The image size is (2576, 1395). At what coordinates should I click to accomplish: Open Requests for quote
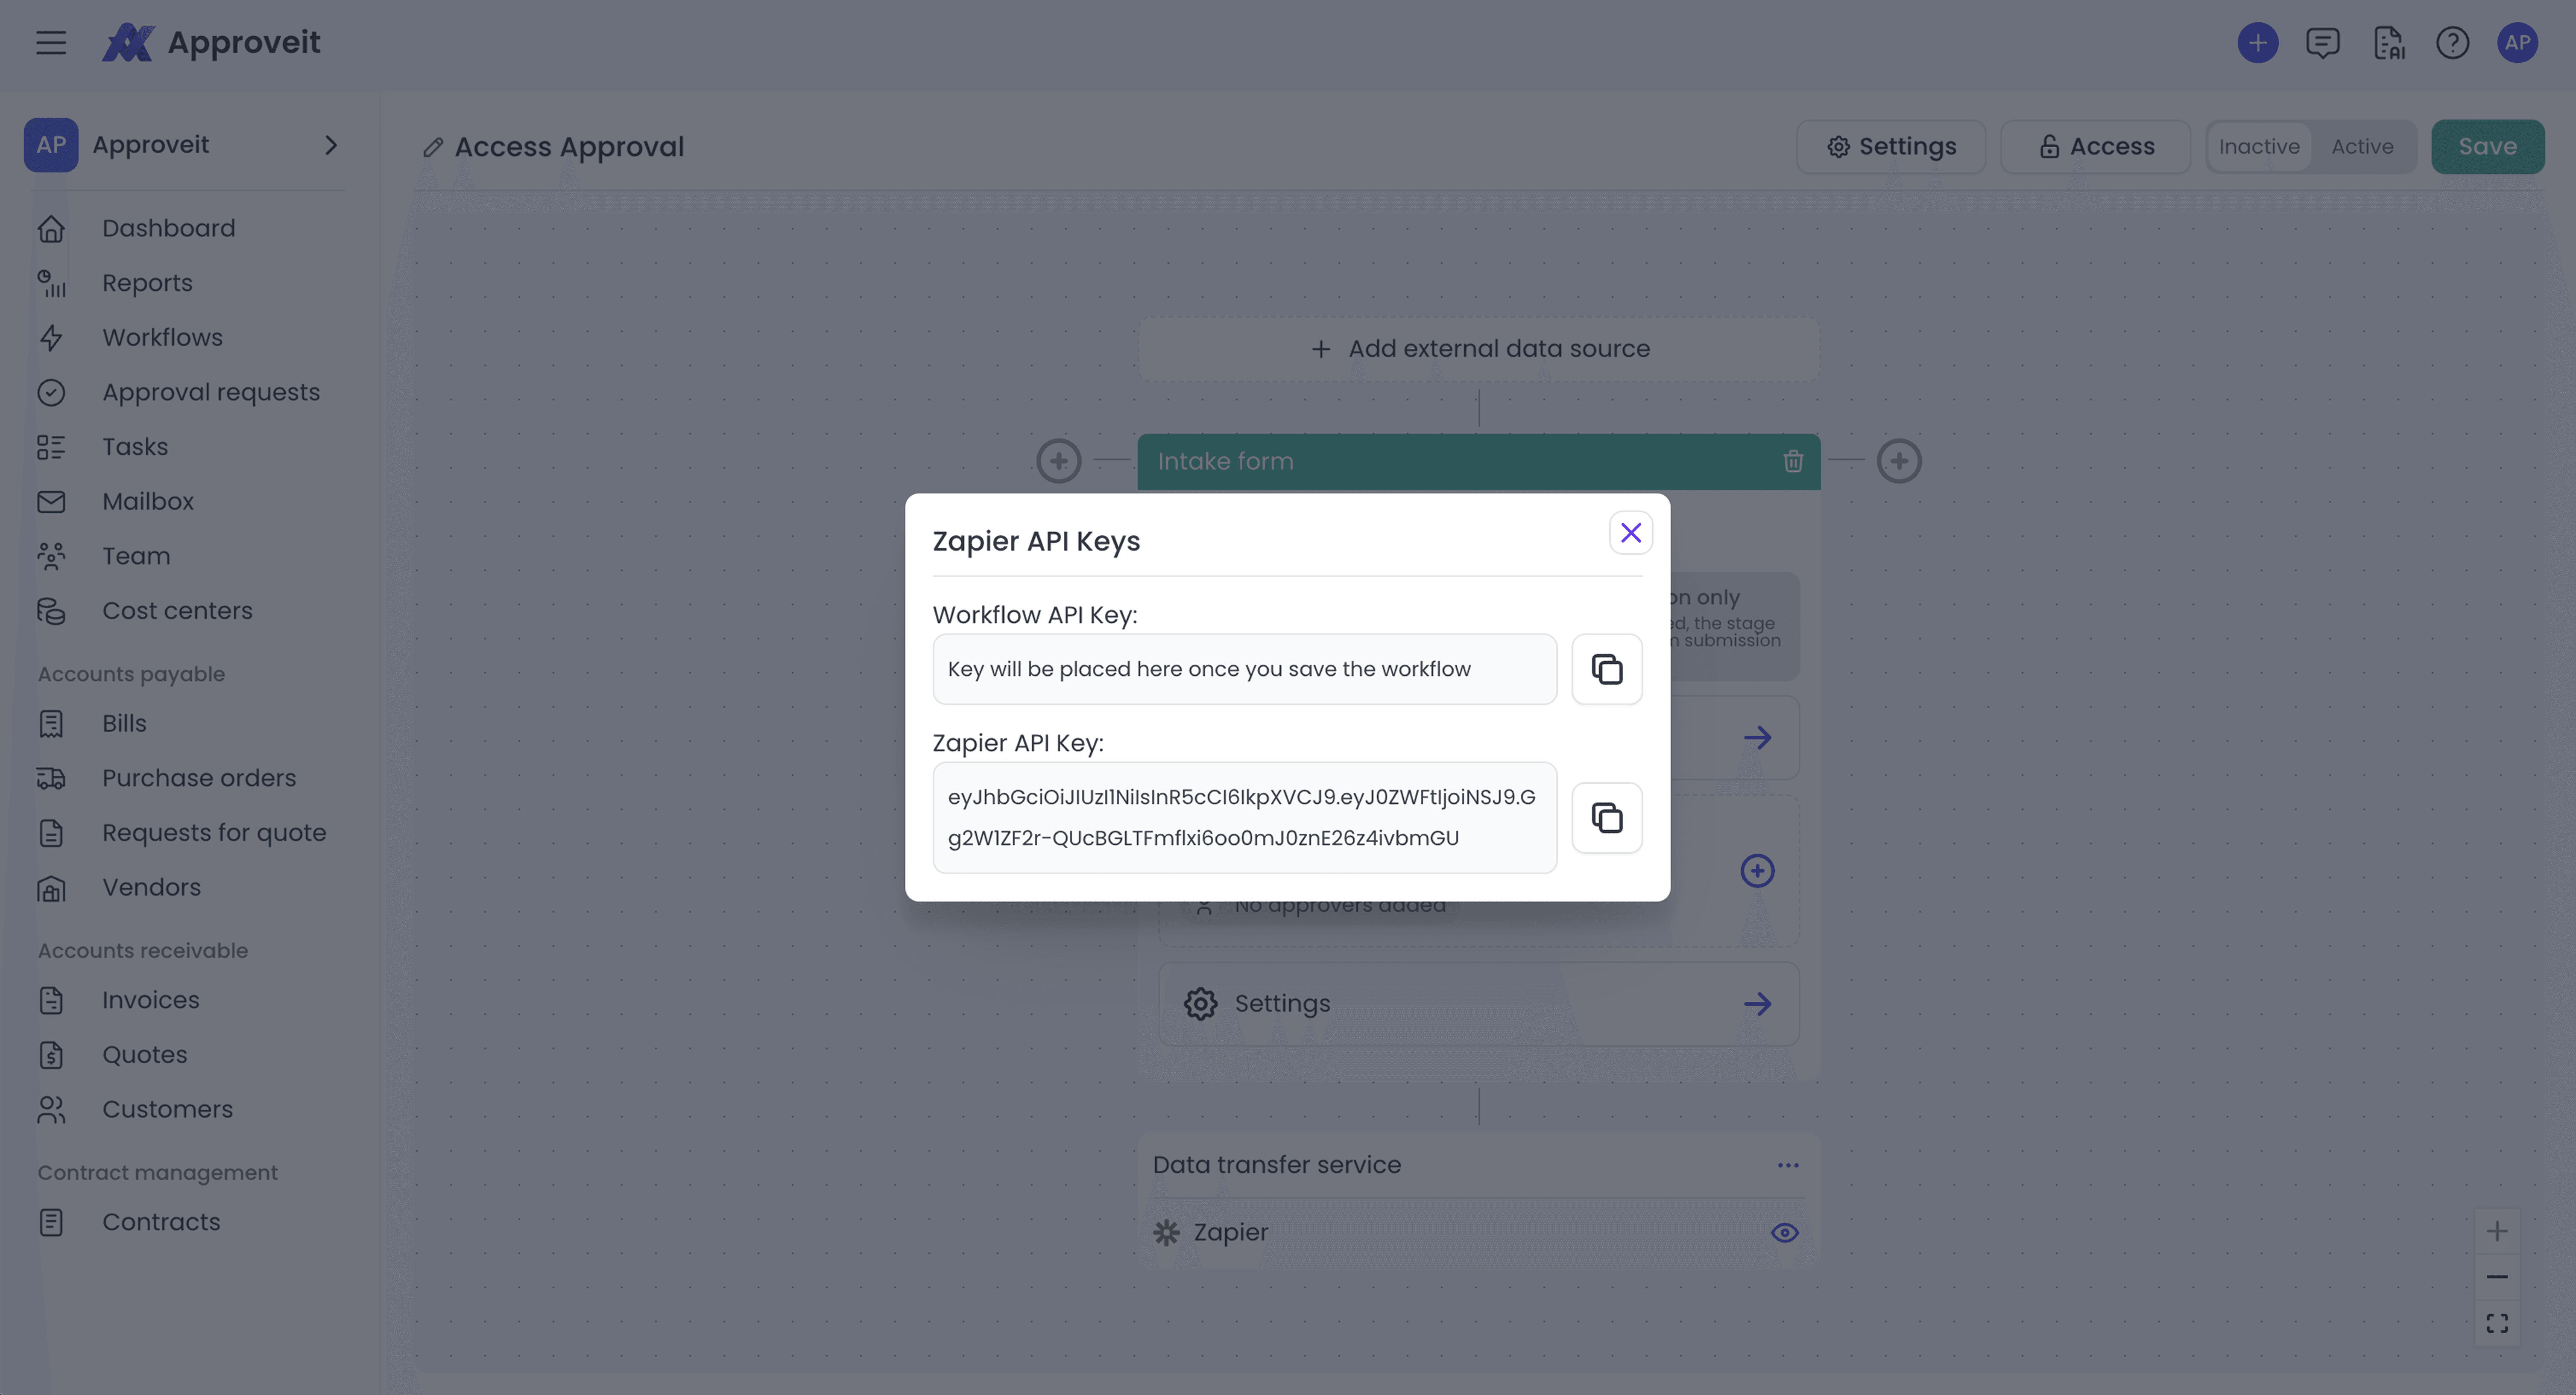[214, 833]
